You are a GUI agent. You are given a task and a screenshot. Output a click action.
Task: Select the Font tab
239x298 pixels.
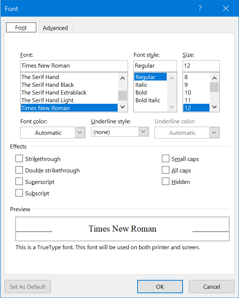pyautogui.click(x=21, y=28)
